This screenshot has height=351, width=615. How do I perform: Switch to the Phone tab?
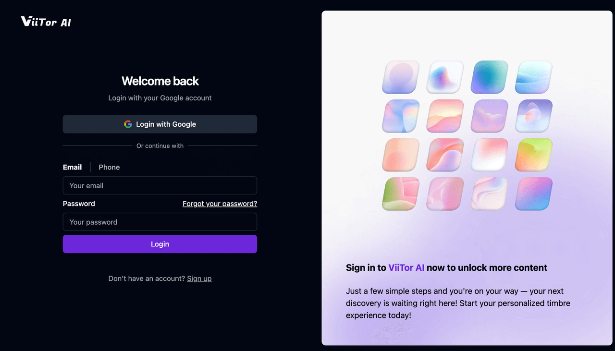[109, 167]
